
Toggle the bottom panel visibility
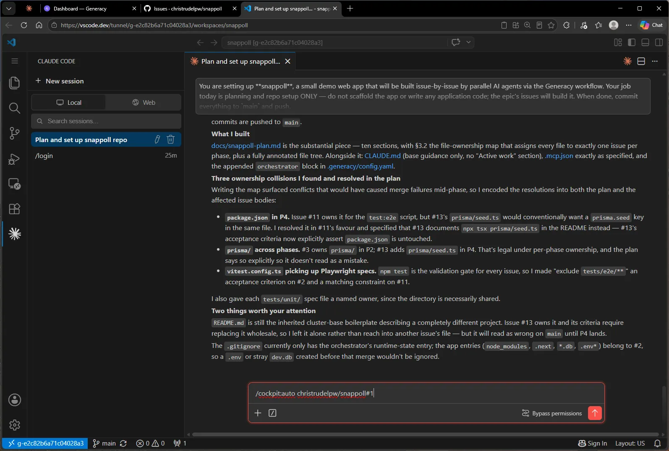click(645, 42)
